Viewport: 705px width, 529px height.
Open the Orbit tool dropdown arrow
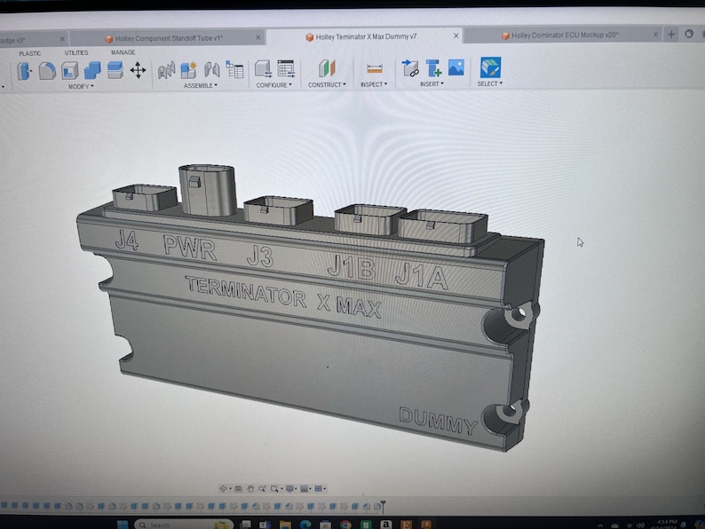click(x=230, y=489)
